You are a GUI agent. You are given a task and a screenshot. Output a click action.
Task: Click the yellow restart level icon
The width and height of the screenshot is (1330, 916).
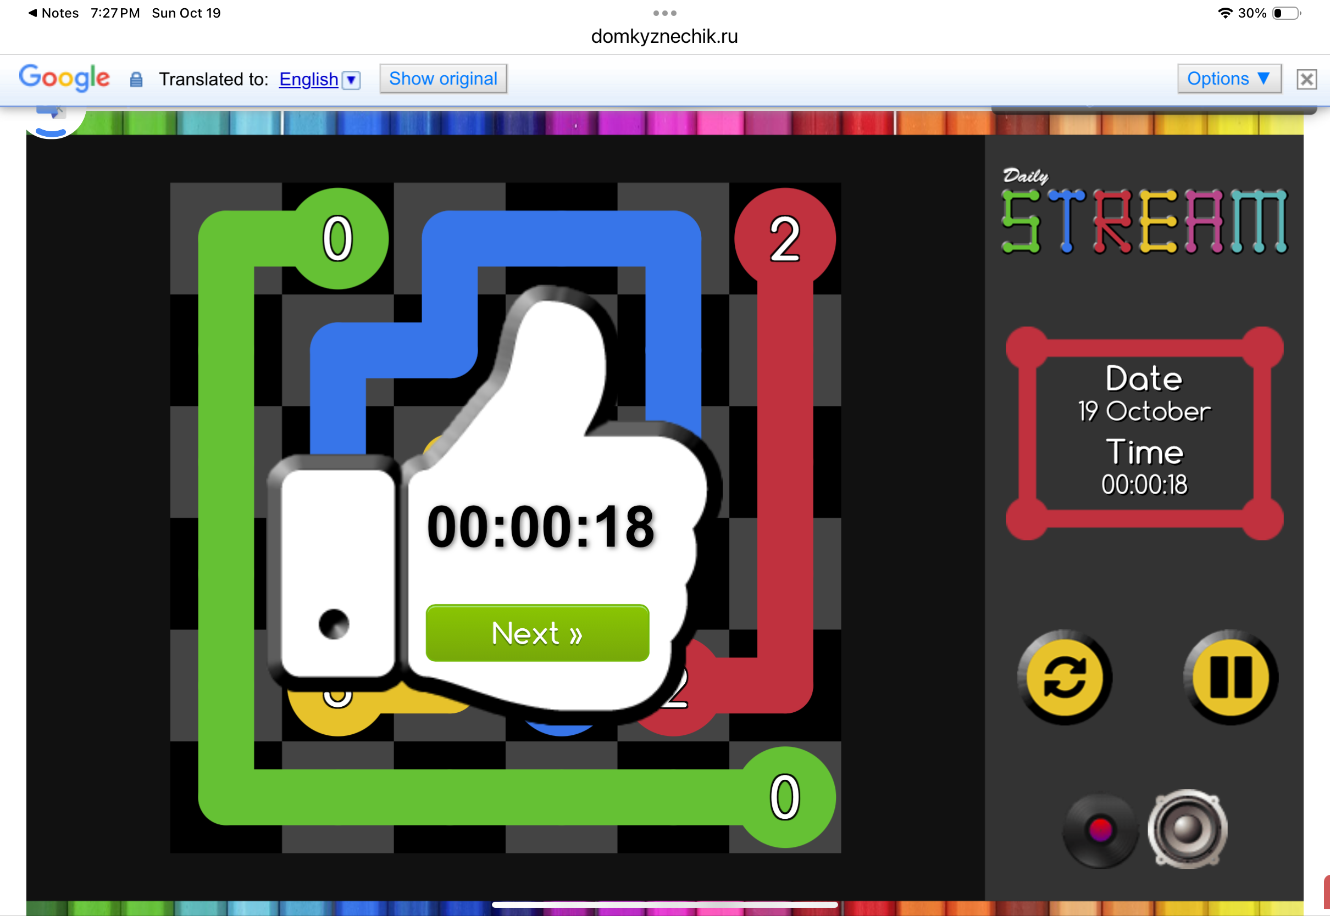tap(1064, 677)
